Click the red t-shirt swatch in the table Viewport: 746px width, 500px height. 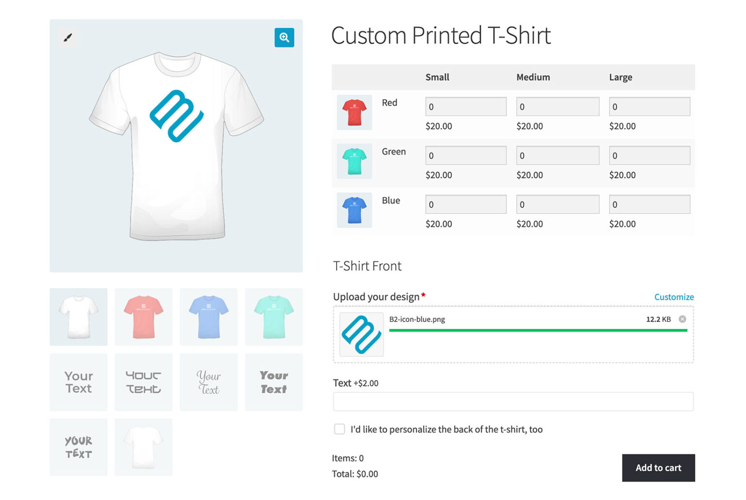(x=355, y=112)
